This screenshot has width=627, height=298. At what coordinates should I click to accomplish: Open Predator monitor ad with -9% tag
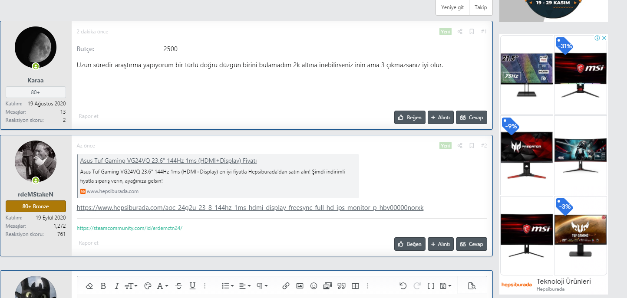[x=527, y=155]
